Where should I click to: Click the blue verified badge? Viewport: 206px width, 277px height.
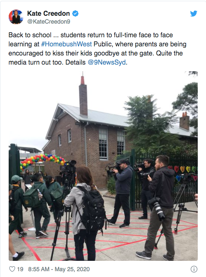point(76,13)
